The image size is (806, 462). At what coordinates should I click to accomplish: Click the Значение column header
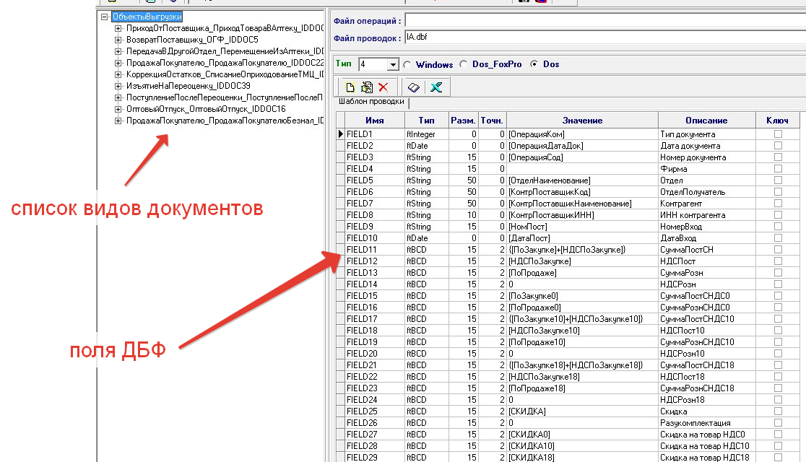581,121
